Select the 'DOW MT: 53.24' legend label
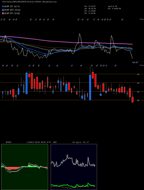 click(x=12, y=10)
